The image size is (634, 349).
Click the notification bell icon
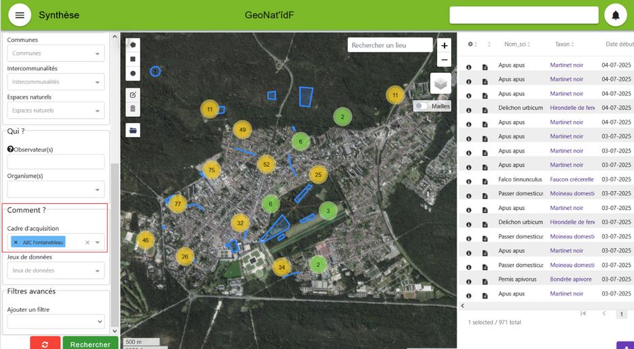coord(615,15)
